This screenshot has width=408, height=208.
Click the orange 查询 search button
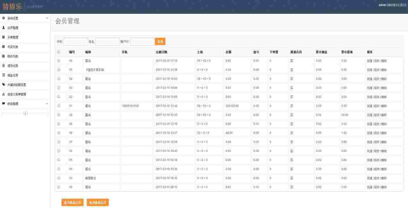point(160,42)
